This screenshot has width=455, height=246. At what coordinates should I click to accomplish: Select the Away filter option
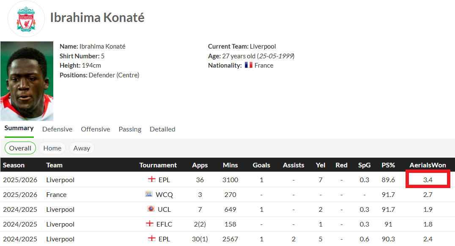coord(82,148)
